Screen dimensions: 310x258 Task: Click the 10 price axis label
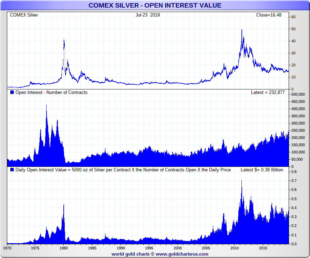click(293, 77)
